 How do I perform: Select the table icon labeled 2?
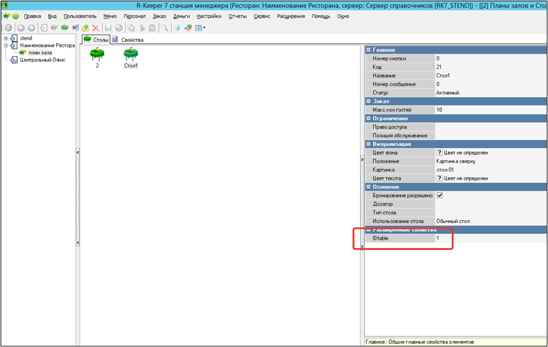[x=97, y=55]
